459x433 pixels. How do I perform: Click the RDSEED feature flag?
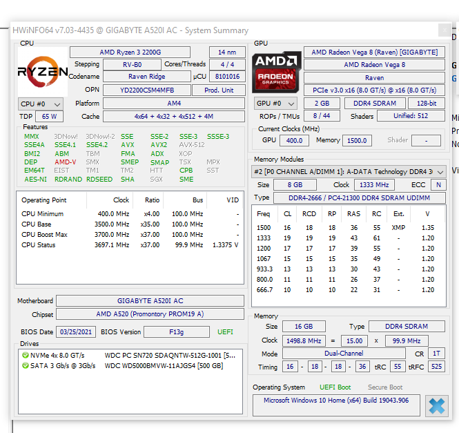[99, 180]
